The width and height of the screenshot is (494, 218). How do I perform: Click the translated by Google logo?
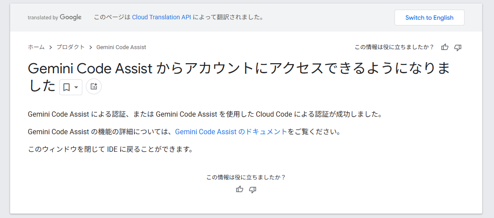click(55, 17)
